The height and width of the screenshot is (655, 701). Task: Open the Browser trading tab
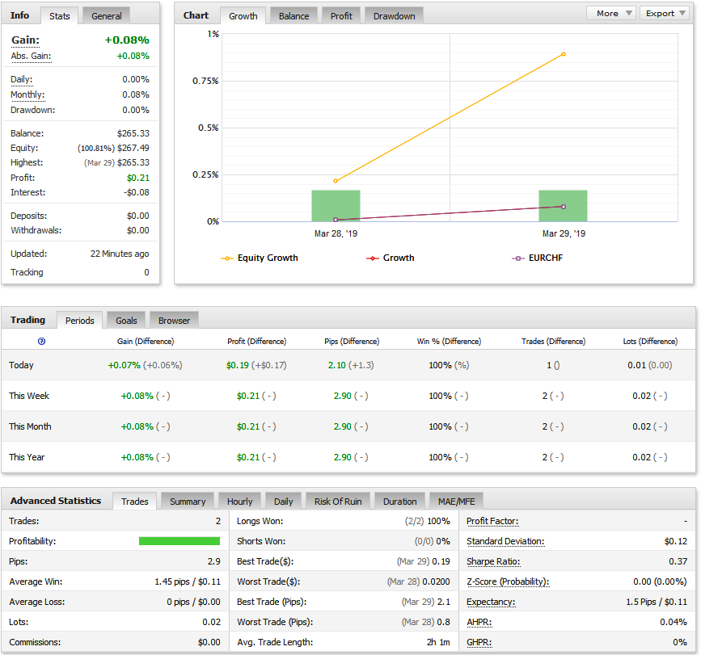pos(174,321)
